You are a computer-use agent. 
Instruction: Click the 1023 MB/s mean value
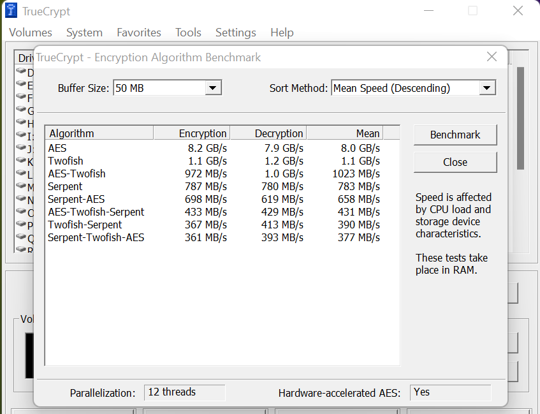pos(356,174)
